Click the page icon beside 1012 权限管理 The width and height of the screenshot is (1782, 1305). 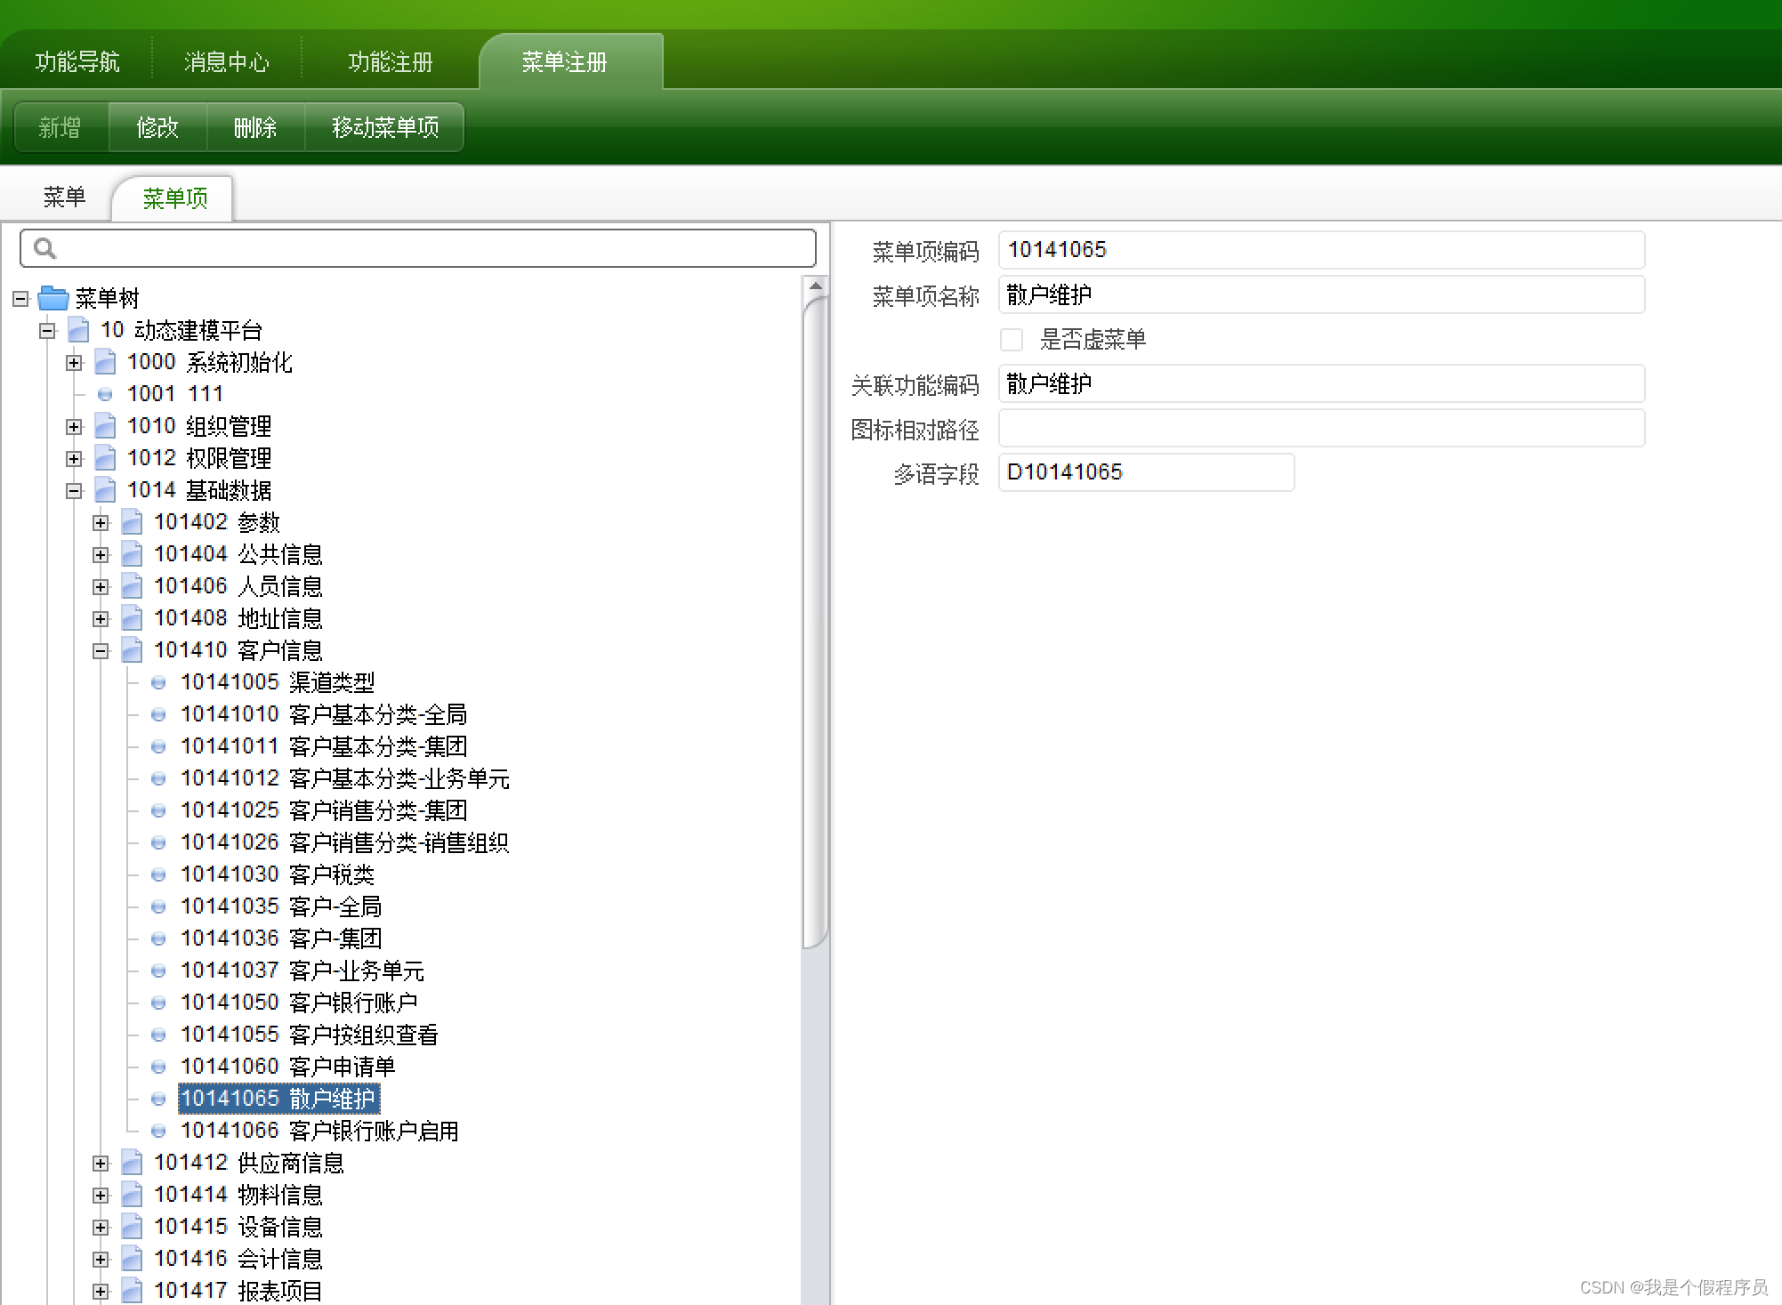105,458
